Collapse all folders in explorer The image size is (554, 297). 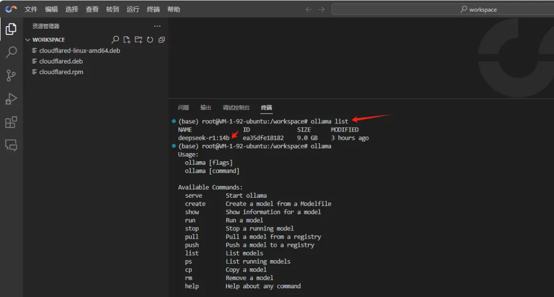pyautogui.click(x=162, y=39)
